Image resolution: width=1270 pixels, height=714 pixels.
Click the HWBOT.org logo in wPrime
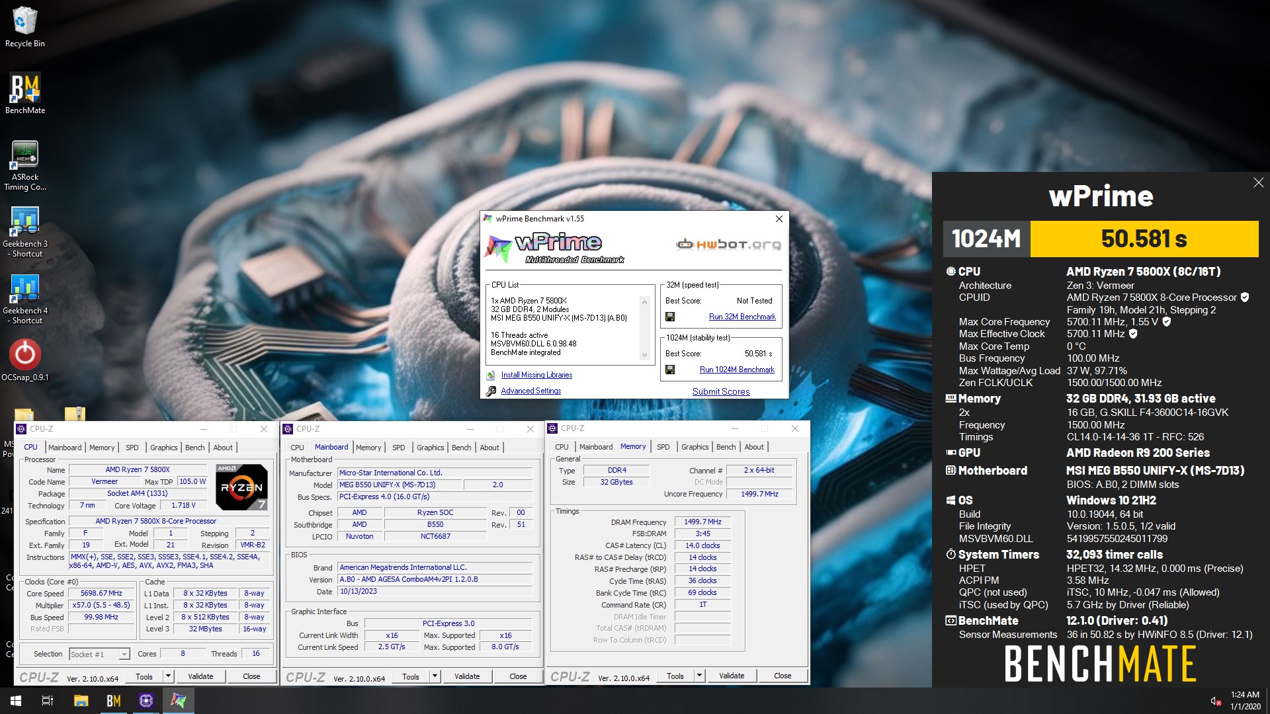click(x=728, y=245)
